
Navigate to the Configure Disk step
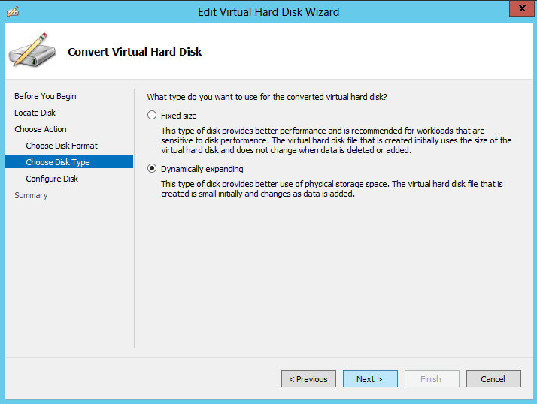(52, 179)
